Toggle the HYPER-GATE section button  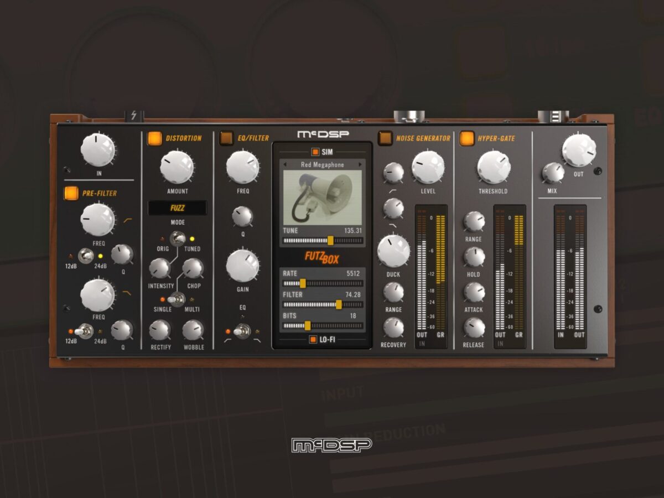467,138
